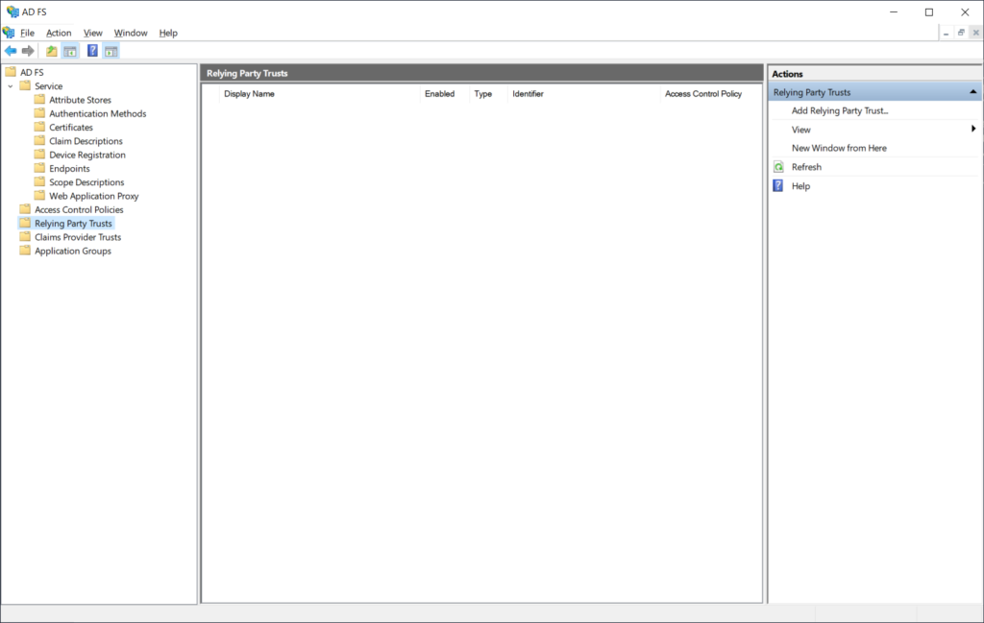The image size is (984, 623).
Task: Open the Help menu in menu bar
Action: click(168, 33)
